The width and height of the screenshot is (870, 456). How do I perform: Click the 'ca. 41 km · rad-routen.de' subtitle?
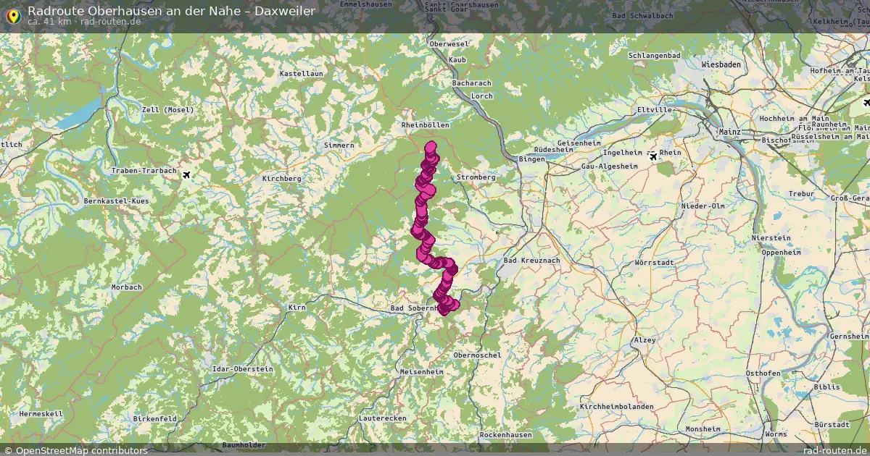click(x=84, y=22)
